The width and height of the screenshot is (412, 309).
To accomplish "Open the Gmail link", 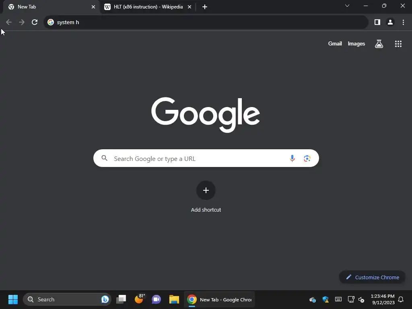I will pyautogui.click(x=335, y=43).
